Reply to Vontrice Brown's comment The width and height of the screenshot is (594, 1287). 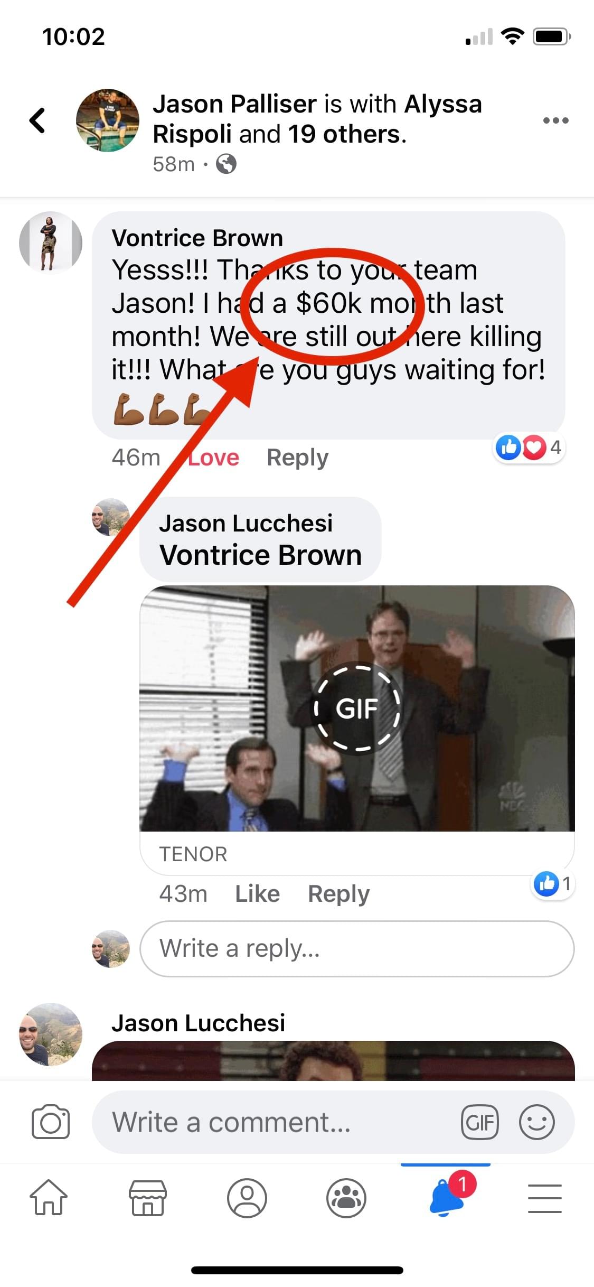click(x=297, y=458)
